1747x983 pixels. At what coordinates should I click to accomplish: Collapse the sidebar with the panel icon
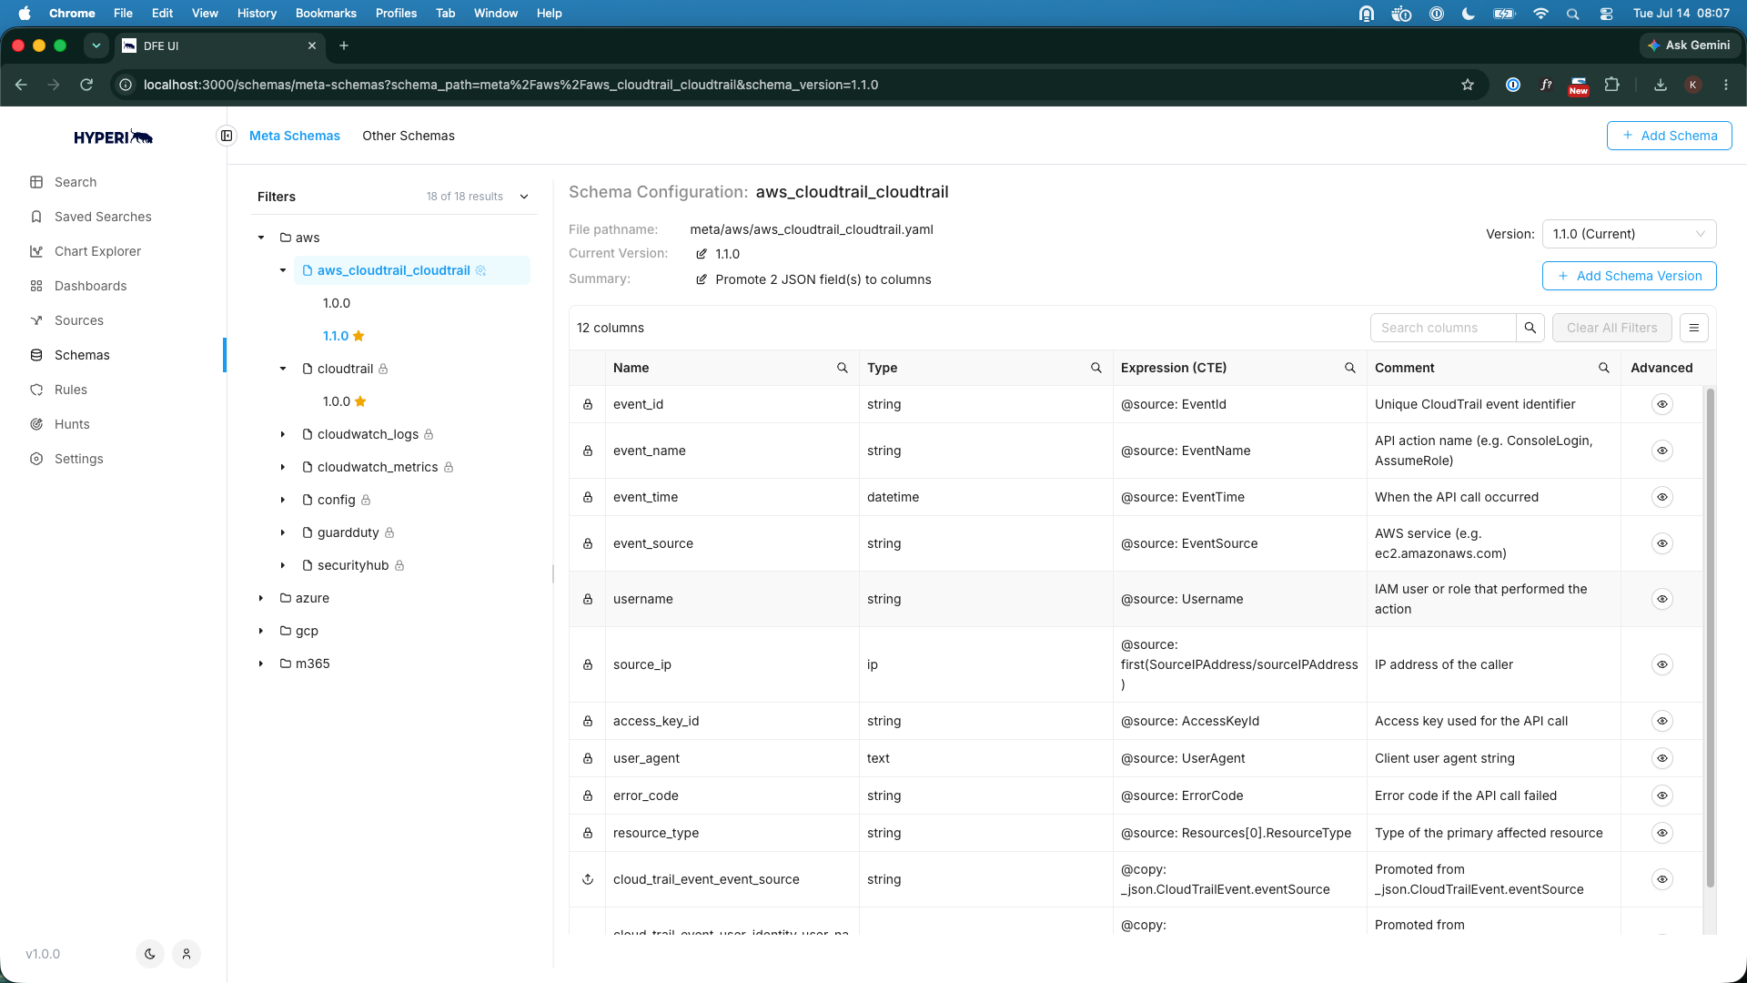tap(227, 136)
